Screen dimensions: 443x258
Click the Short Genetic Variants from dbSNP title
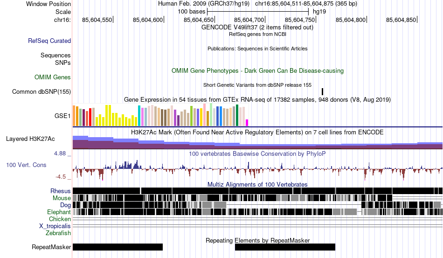point(257,85)
